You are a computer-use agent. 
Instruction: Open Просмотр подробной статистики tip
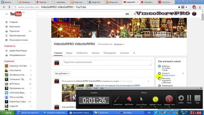coord(166,80)
